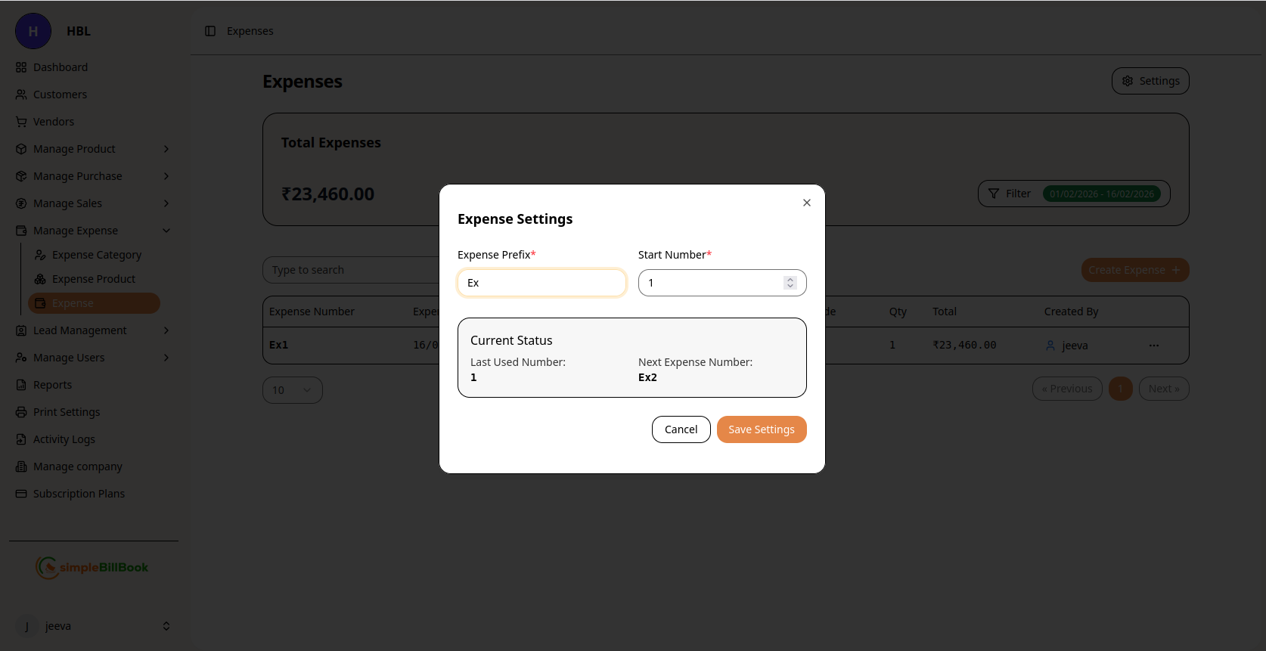The image size is (1266, 651).
Task: Click the Customers icon in sidebar
Action: 21,95
